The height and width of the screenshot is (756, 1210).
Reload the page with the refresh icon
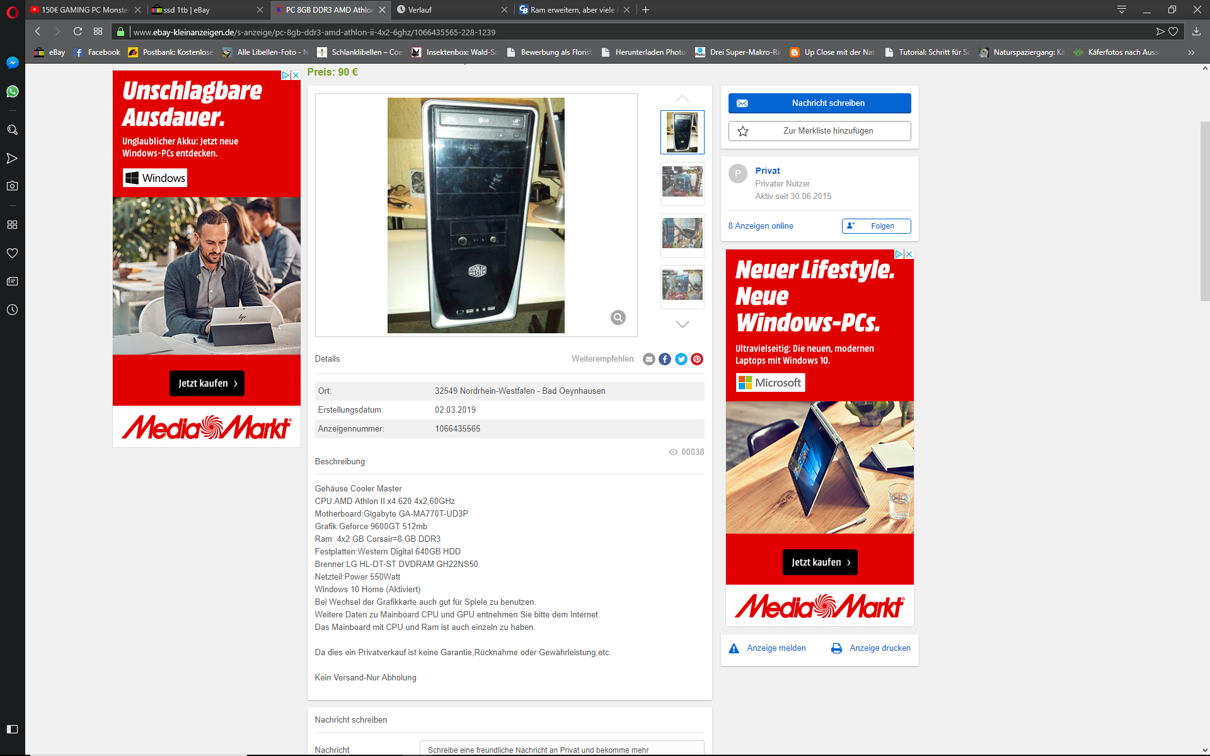[x=78, y=31]
